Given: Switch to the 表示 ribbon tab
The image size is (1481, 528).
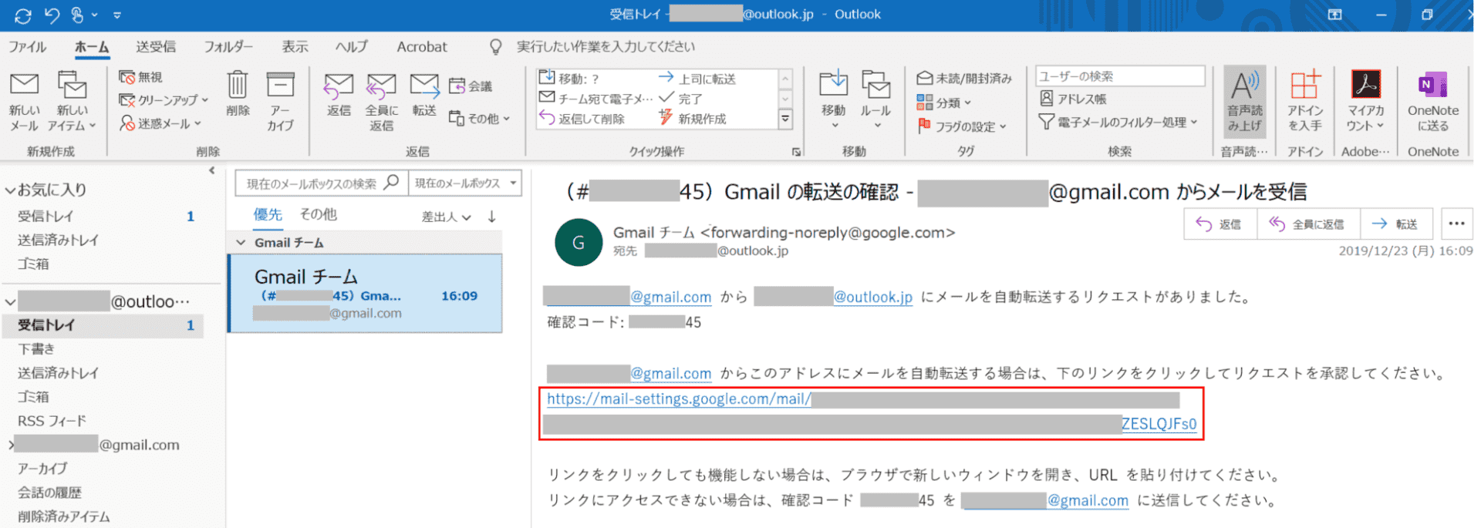Looking at the screenshot, I should click(295, 46).
